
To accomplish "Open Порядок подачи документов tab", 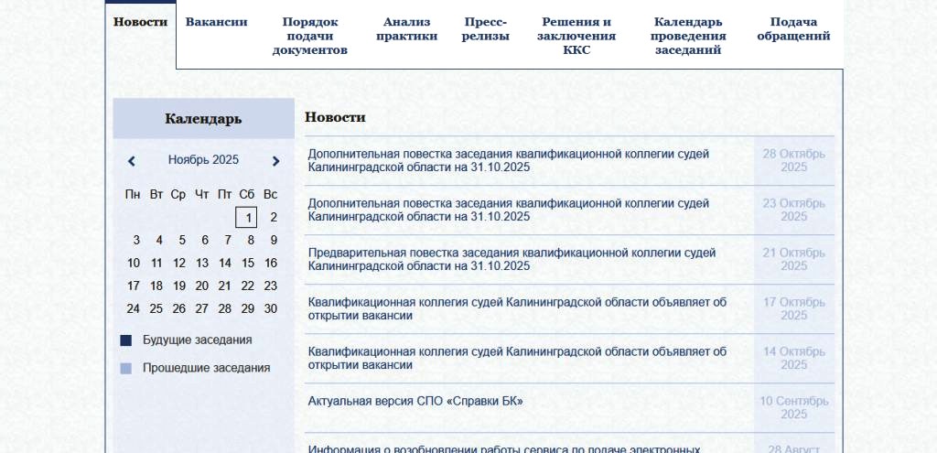I will pos(310,36).
